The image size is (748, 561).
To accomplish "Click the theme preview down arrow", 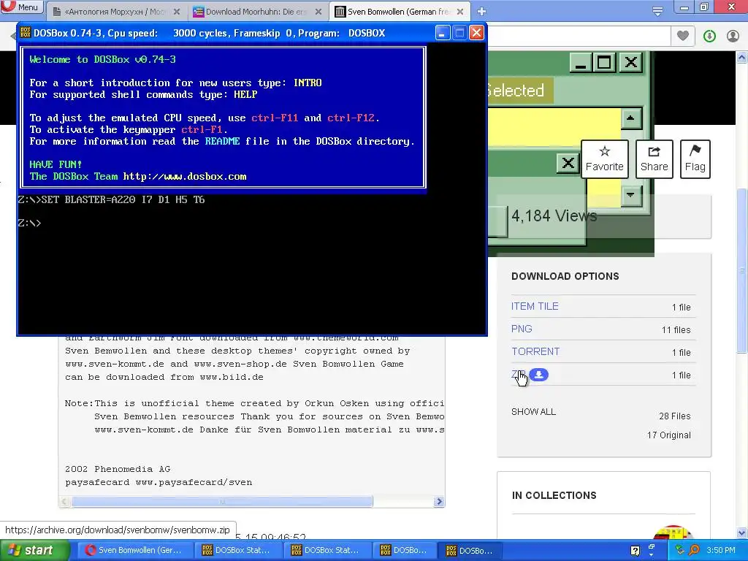I will [x=630, y=194].
